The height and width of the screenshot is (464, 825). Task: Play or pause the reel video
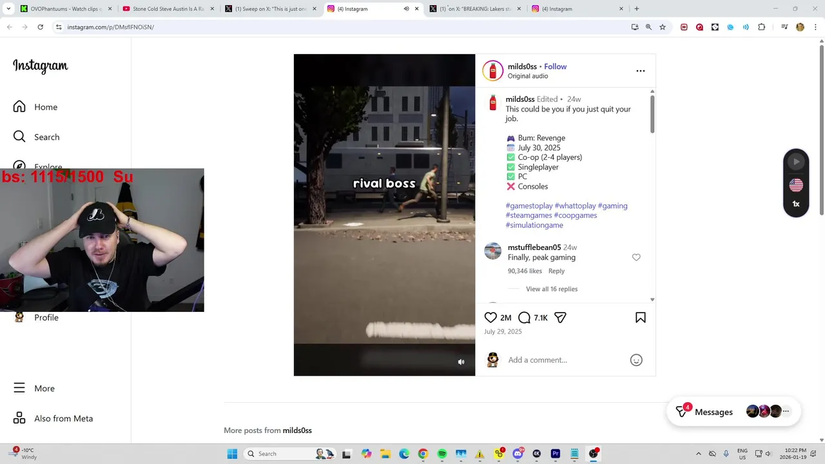coord(384,215)
